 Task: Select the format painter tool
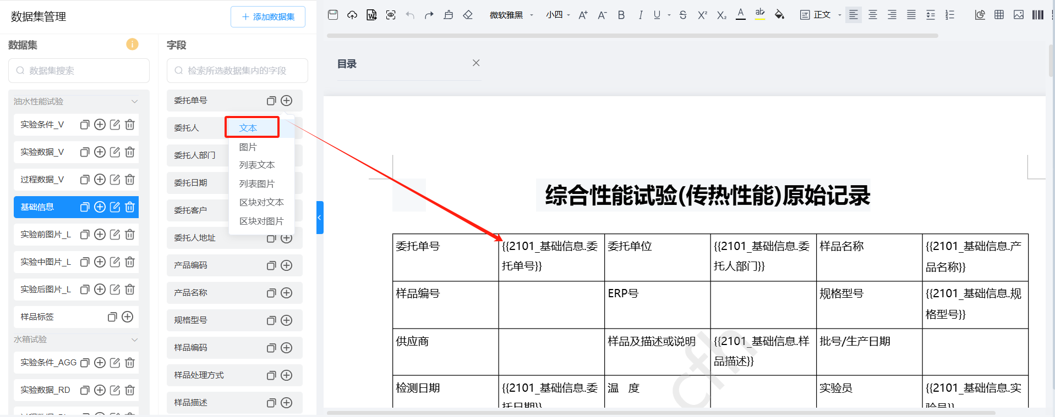(x=449, y=15)
